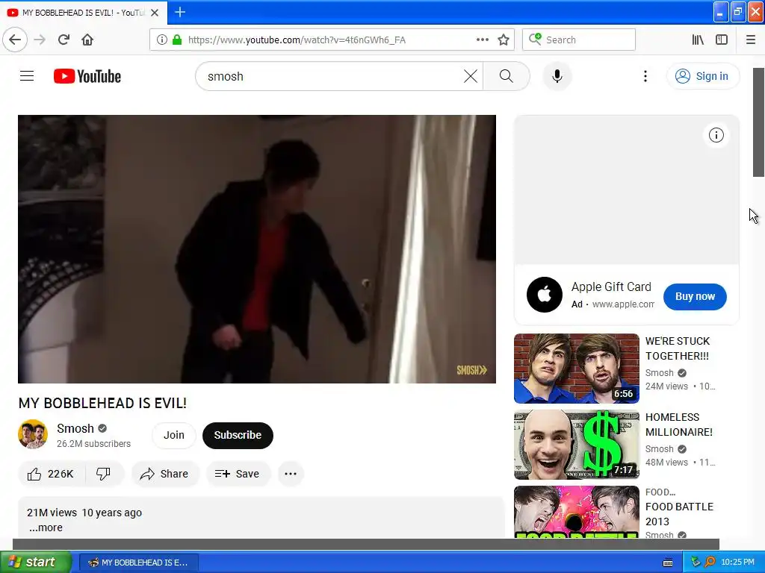
Task: Subscribe to the Smosh channel
Action: click(x=238, y=435)
